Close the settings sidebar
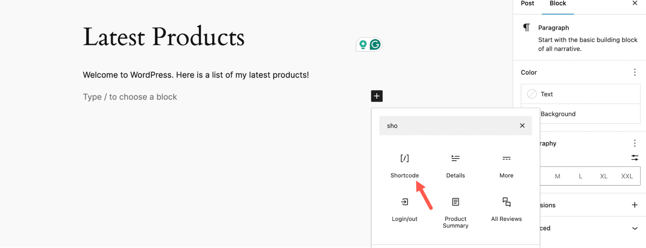 click(635, 3)
